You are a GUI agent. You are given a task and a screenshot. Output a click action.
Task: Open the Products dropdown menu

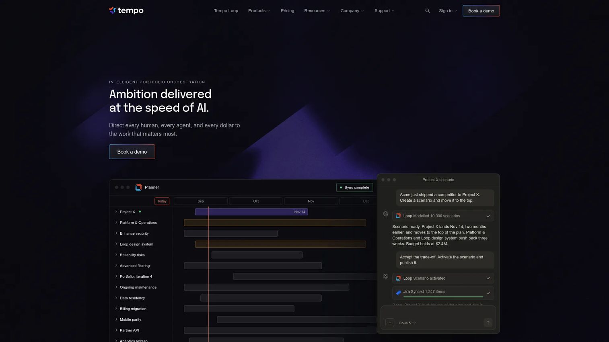[259, 11]
